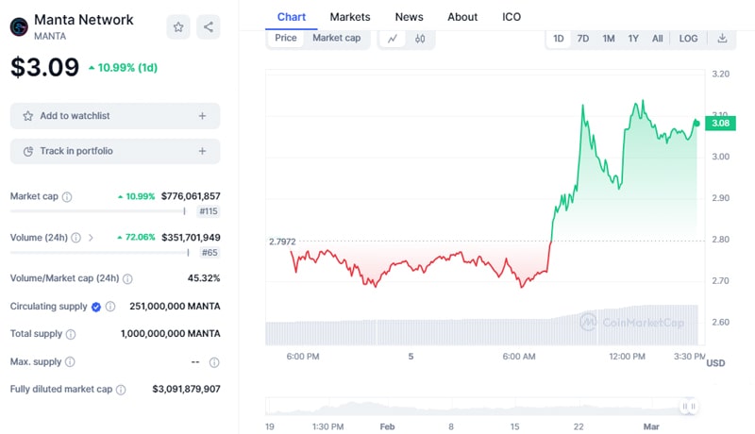Download chart data icon

click(x=722, y=38)
